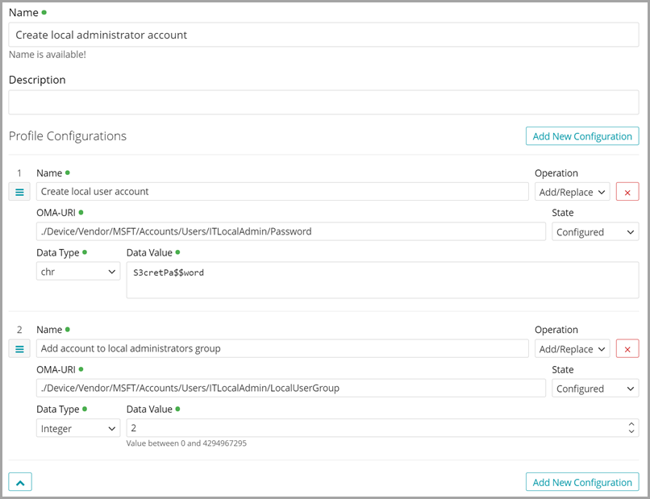Delete configuration 1 with red X button

627,192
